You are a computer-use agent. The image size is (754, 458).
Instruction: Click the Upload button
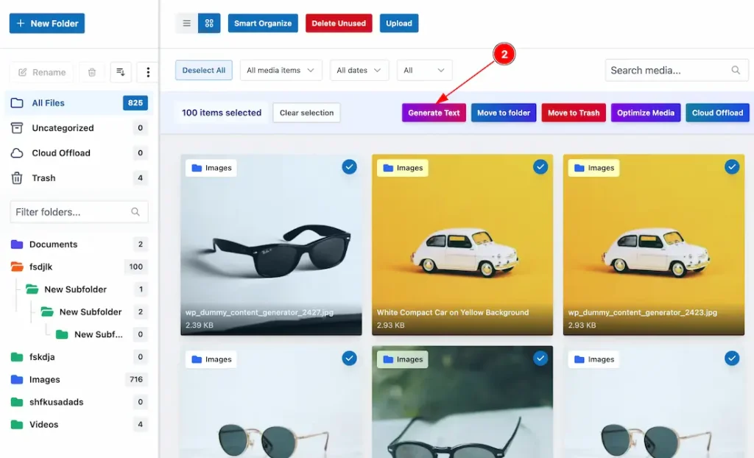click(x=398, y=23)
